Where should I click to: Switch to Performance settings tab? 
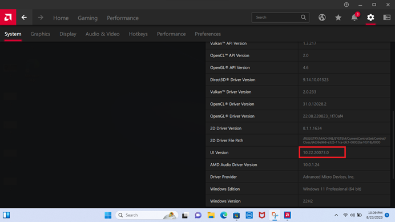171,34
